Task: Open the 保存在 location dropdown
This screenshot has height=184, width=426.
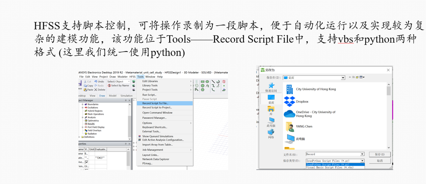Action: (x=343, y=78)
